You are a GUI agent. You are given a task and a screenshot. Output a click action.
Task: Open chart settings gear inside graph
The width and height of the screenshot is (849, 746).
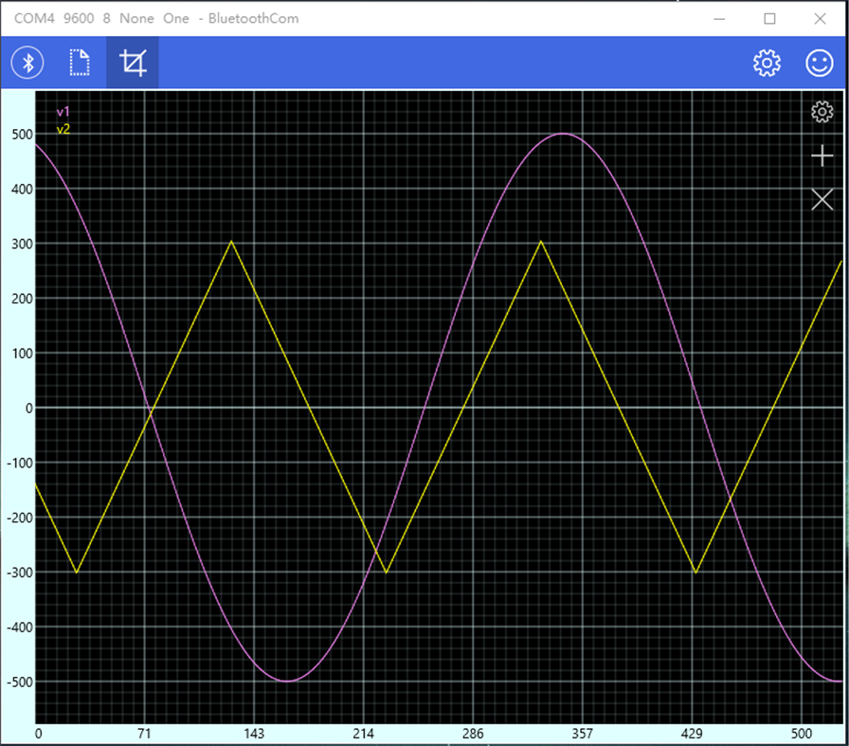pyautogui.click(x=822, y=112)
